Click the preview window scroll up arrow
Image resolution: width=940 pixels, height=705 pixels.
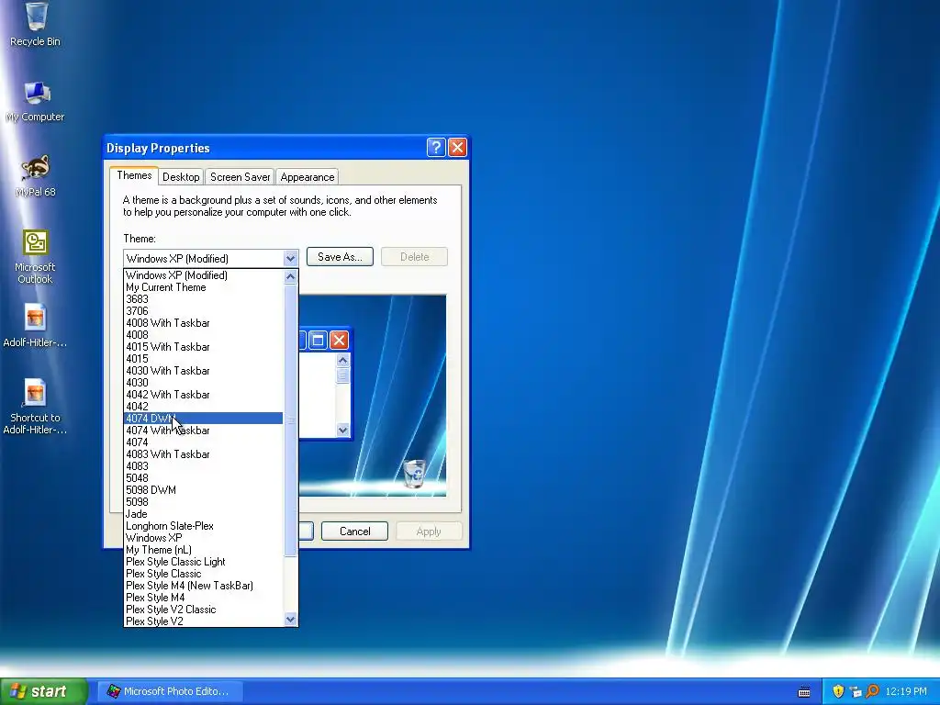click(x=343, y=360)
